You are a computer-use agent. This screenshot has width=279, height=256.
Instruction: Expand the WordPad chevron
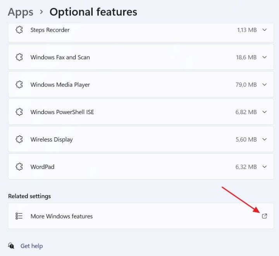point(265,167)
